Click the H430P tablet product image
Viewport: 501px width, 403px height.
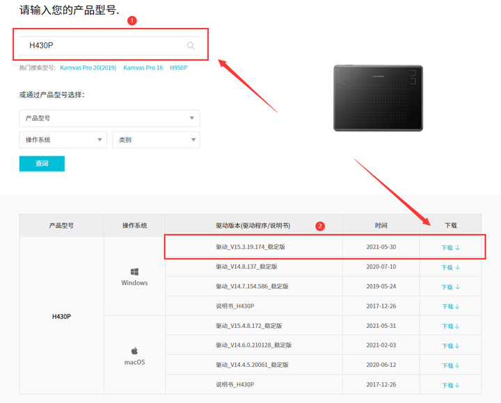378,98
